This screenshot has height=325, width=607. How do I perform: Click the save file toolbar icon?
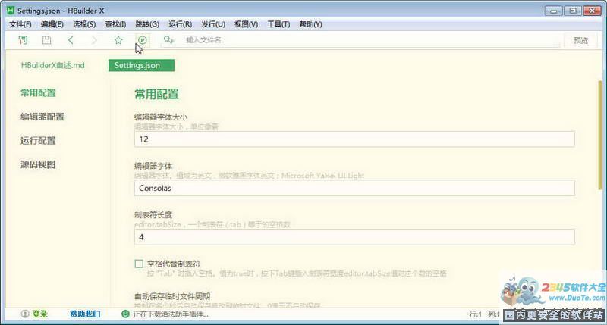[46, 40]
